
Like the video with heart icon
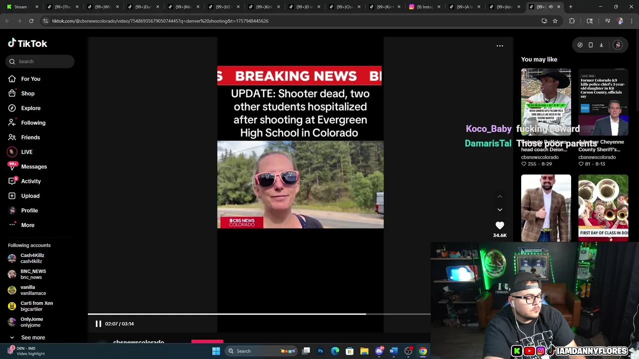pos(500,225)
